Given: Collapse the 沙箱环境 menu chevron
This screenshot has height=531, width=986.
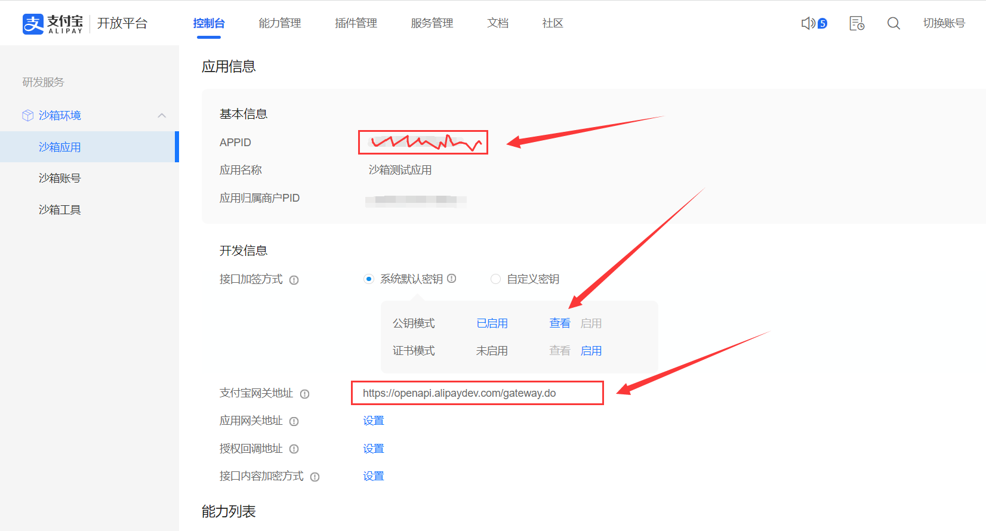Looking at the screenshot, I should (x=162, y=115).
